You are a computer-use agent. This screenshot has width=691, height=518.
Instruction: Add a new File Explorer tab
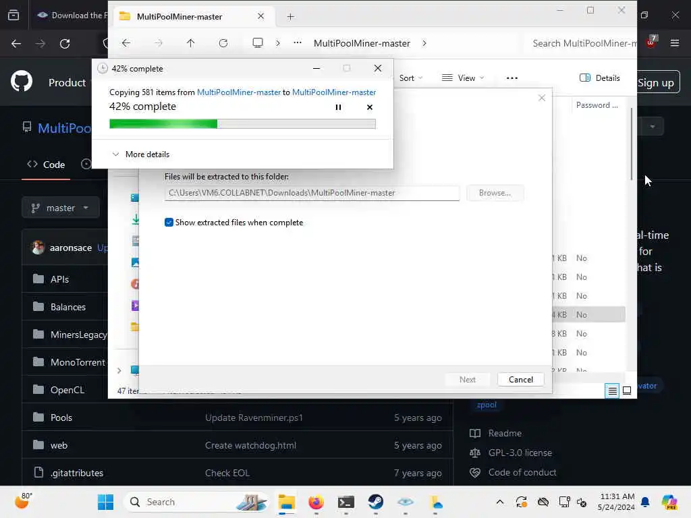tap(290, 17)
